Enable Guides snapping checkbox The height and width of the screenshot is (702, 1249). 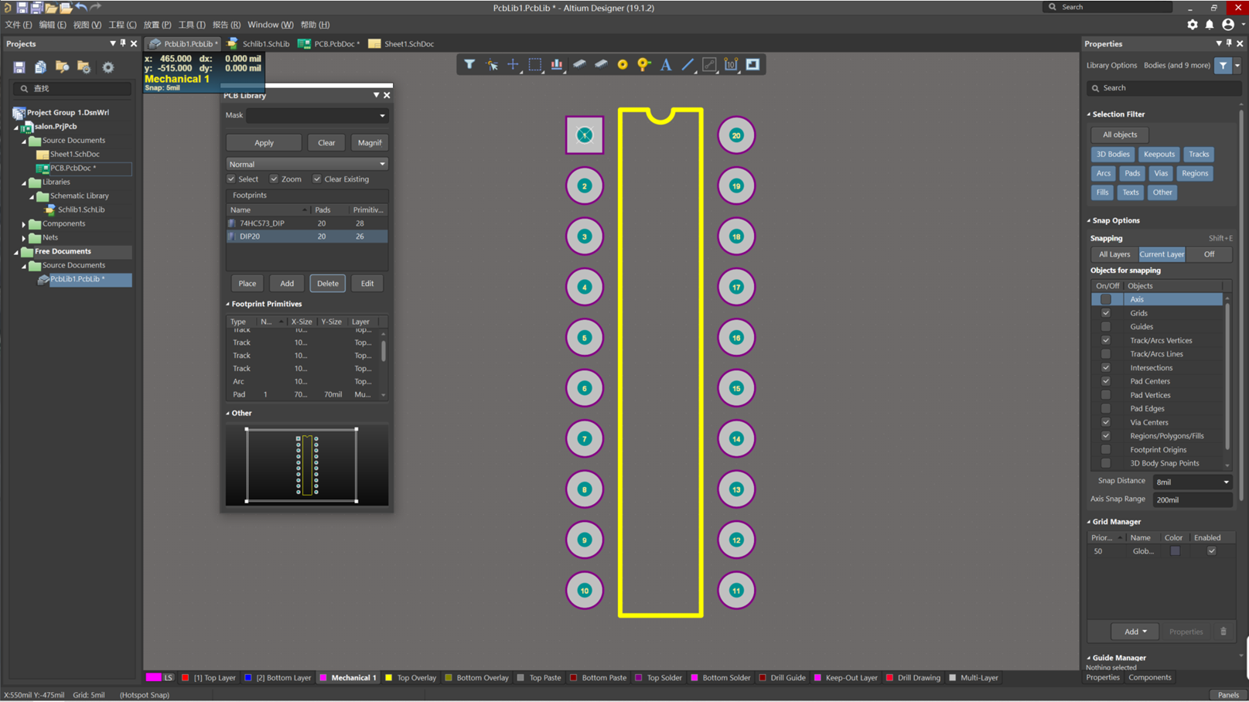[x=1106, y=327]
